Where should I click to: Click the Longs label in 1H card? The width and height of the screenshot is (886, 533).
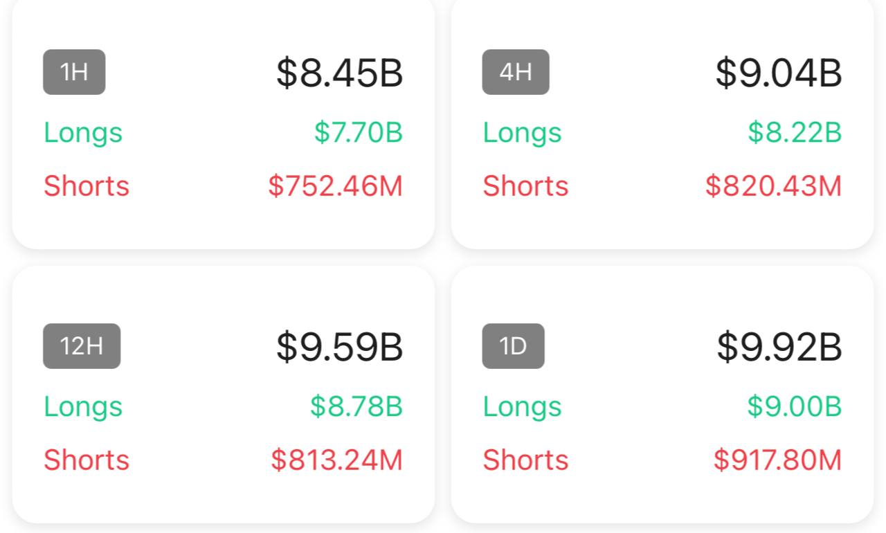(83, 132)
